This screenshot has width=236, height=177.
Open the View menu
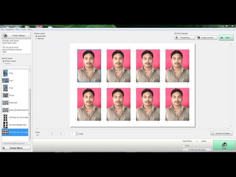tap(17, 29)
